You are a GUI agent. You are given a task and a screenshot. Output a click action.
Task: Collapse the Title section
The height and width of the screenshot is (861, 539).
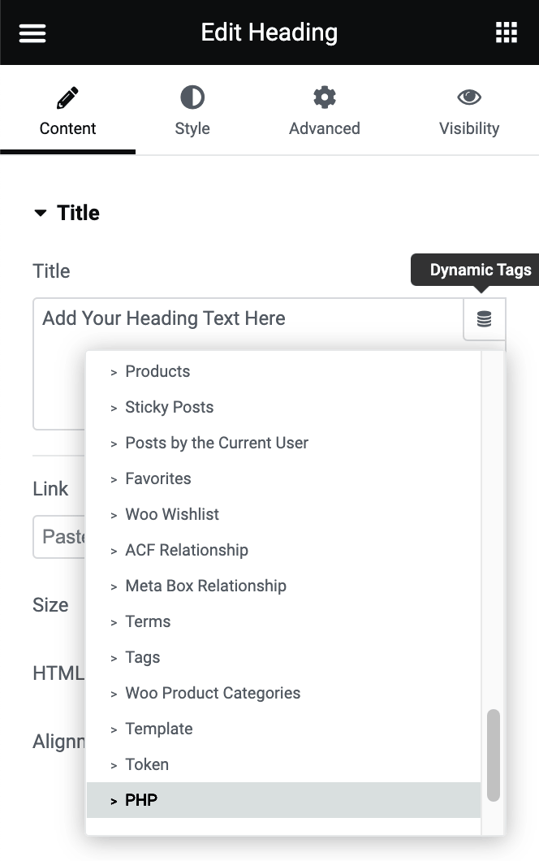41,212
